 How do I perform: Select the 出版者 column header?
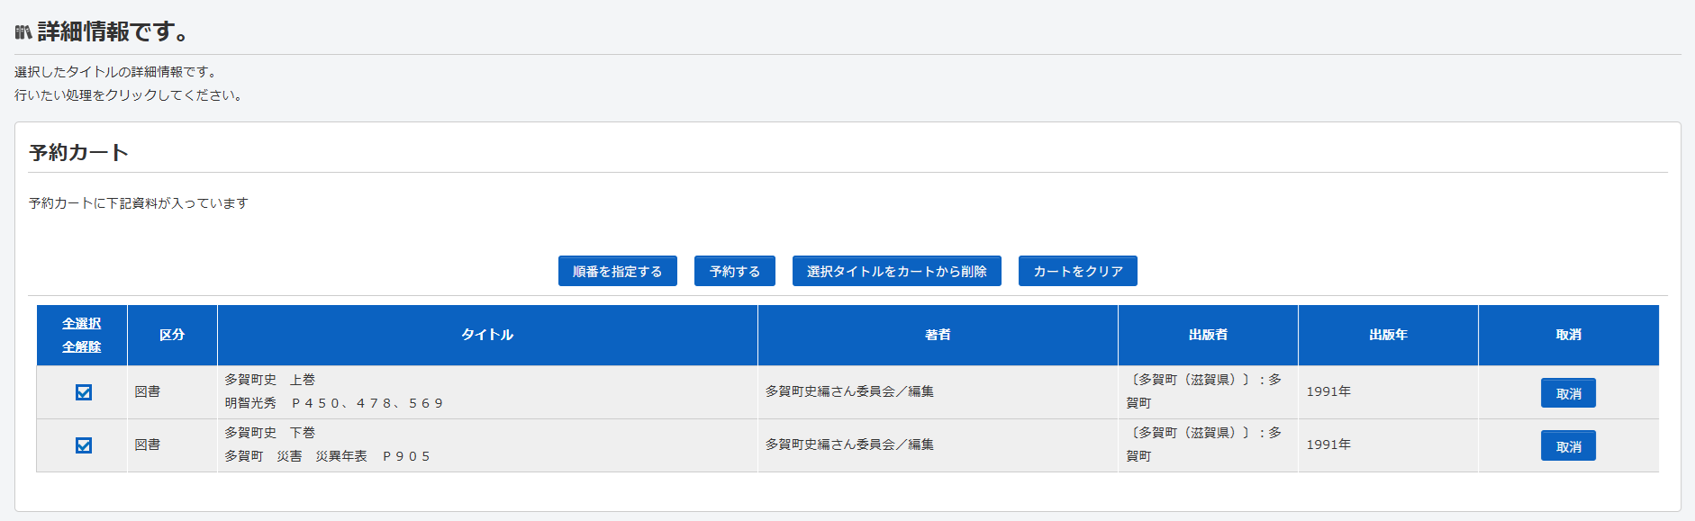pos(1207,335)
